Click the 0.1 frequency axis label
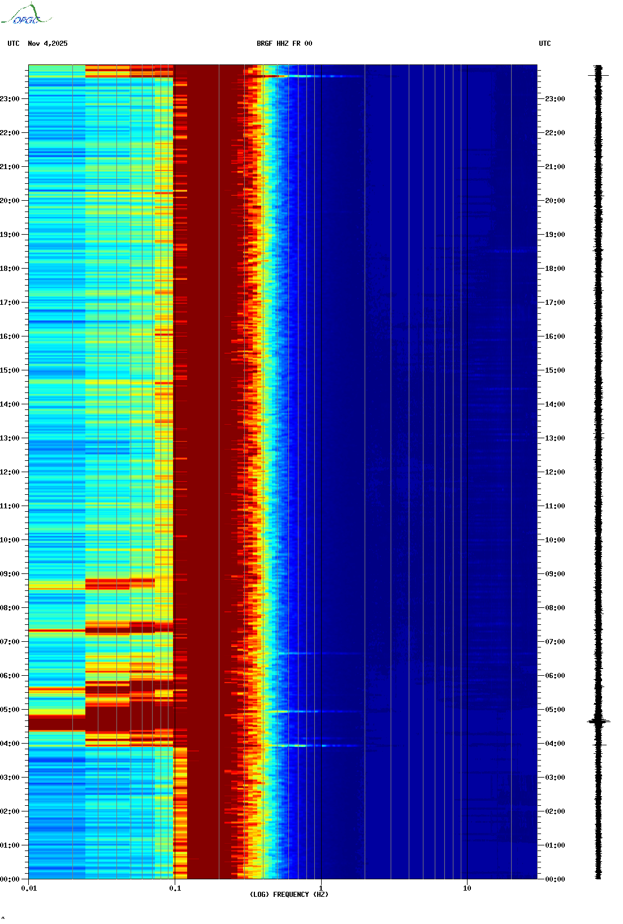 tap(175, 888)
